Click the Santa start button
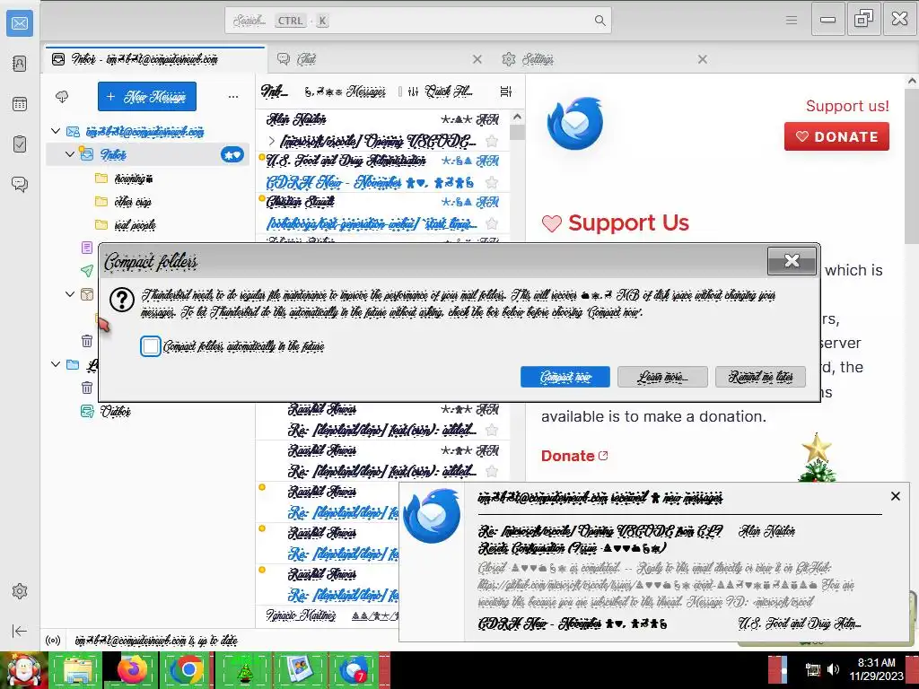The height and width of the screenshot is (689, 919). (x=23, y=670)
